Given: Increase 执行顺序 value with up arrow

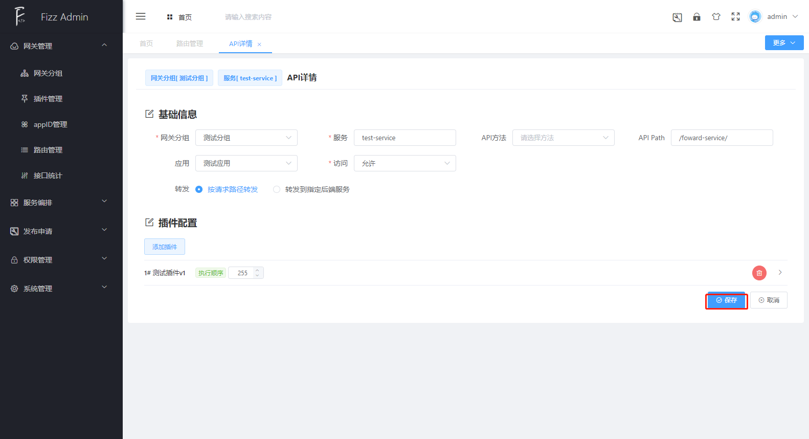Looking at the screenshot, I should 257,270.
